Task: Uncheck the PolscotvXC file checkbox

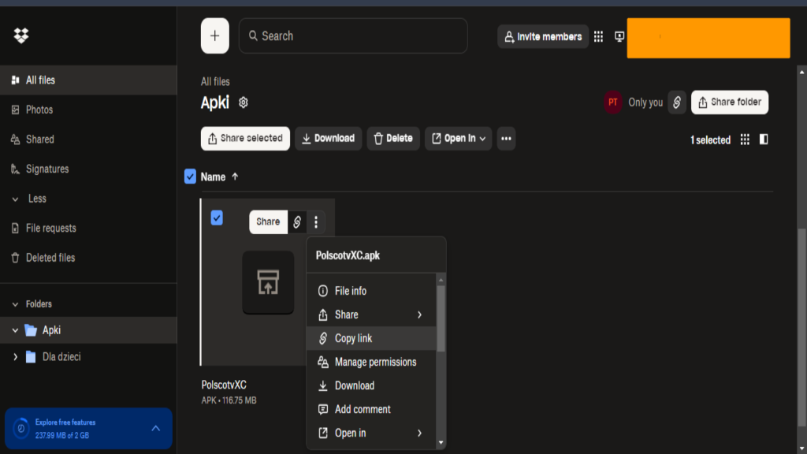Action: (217, 218)
